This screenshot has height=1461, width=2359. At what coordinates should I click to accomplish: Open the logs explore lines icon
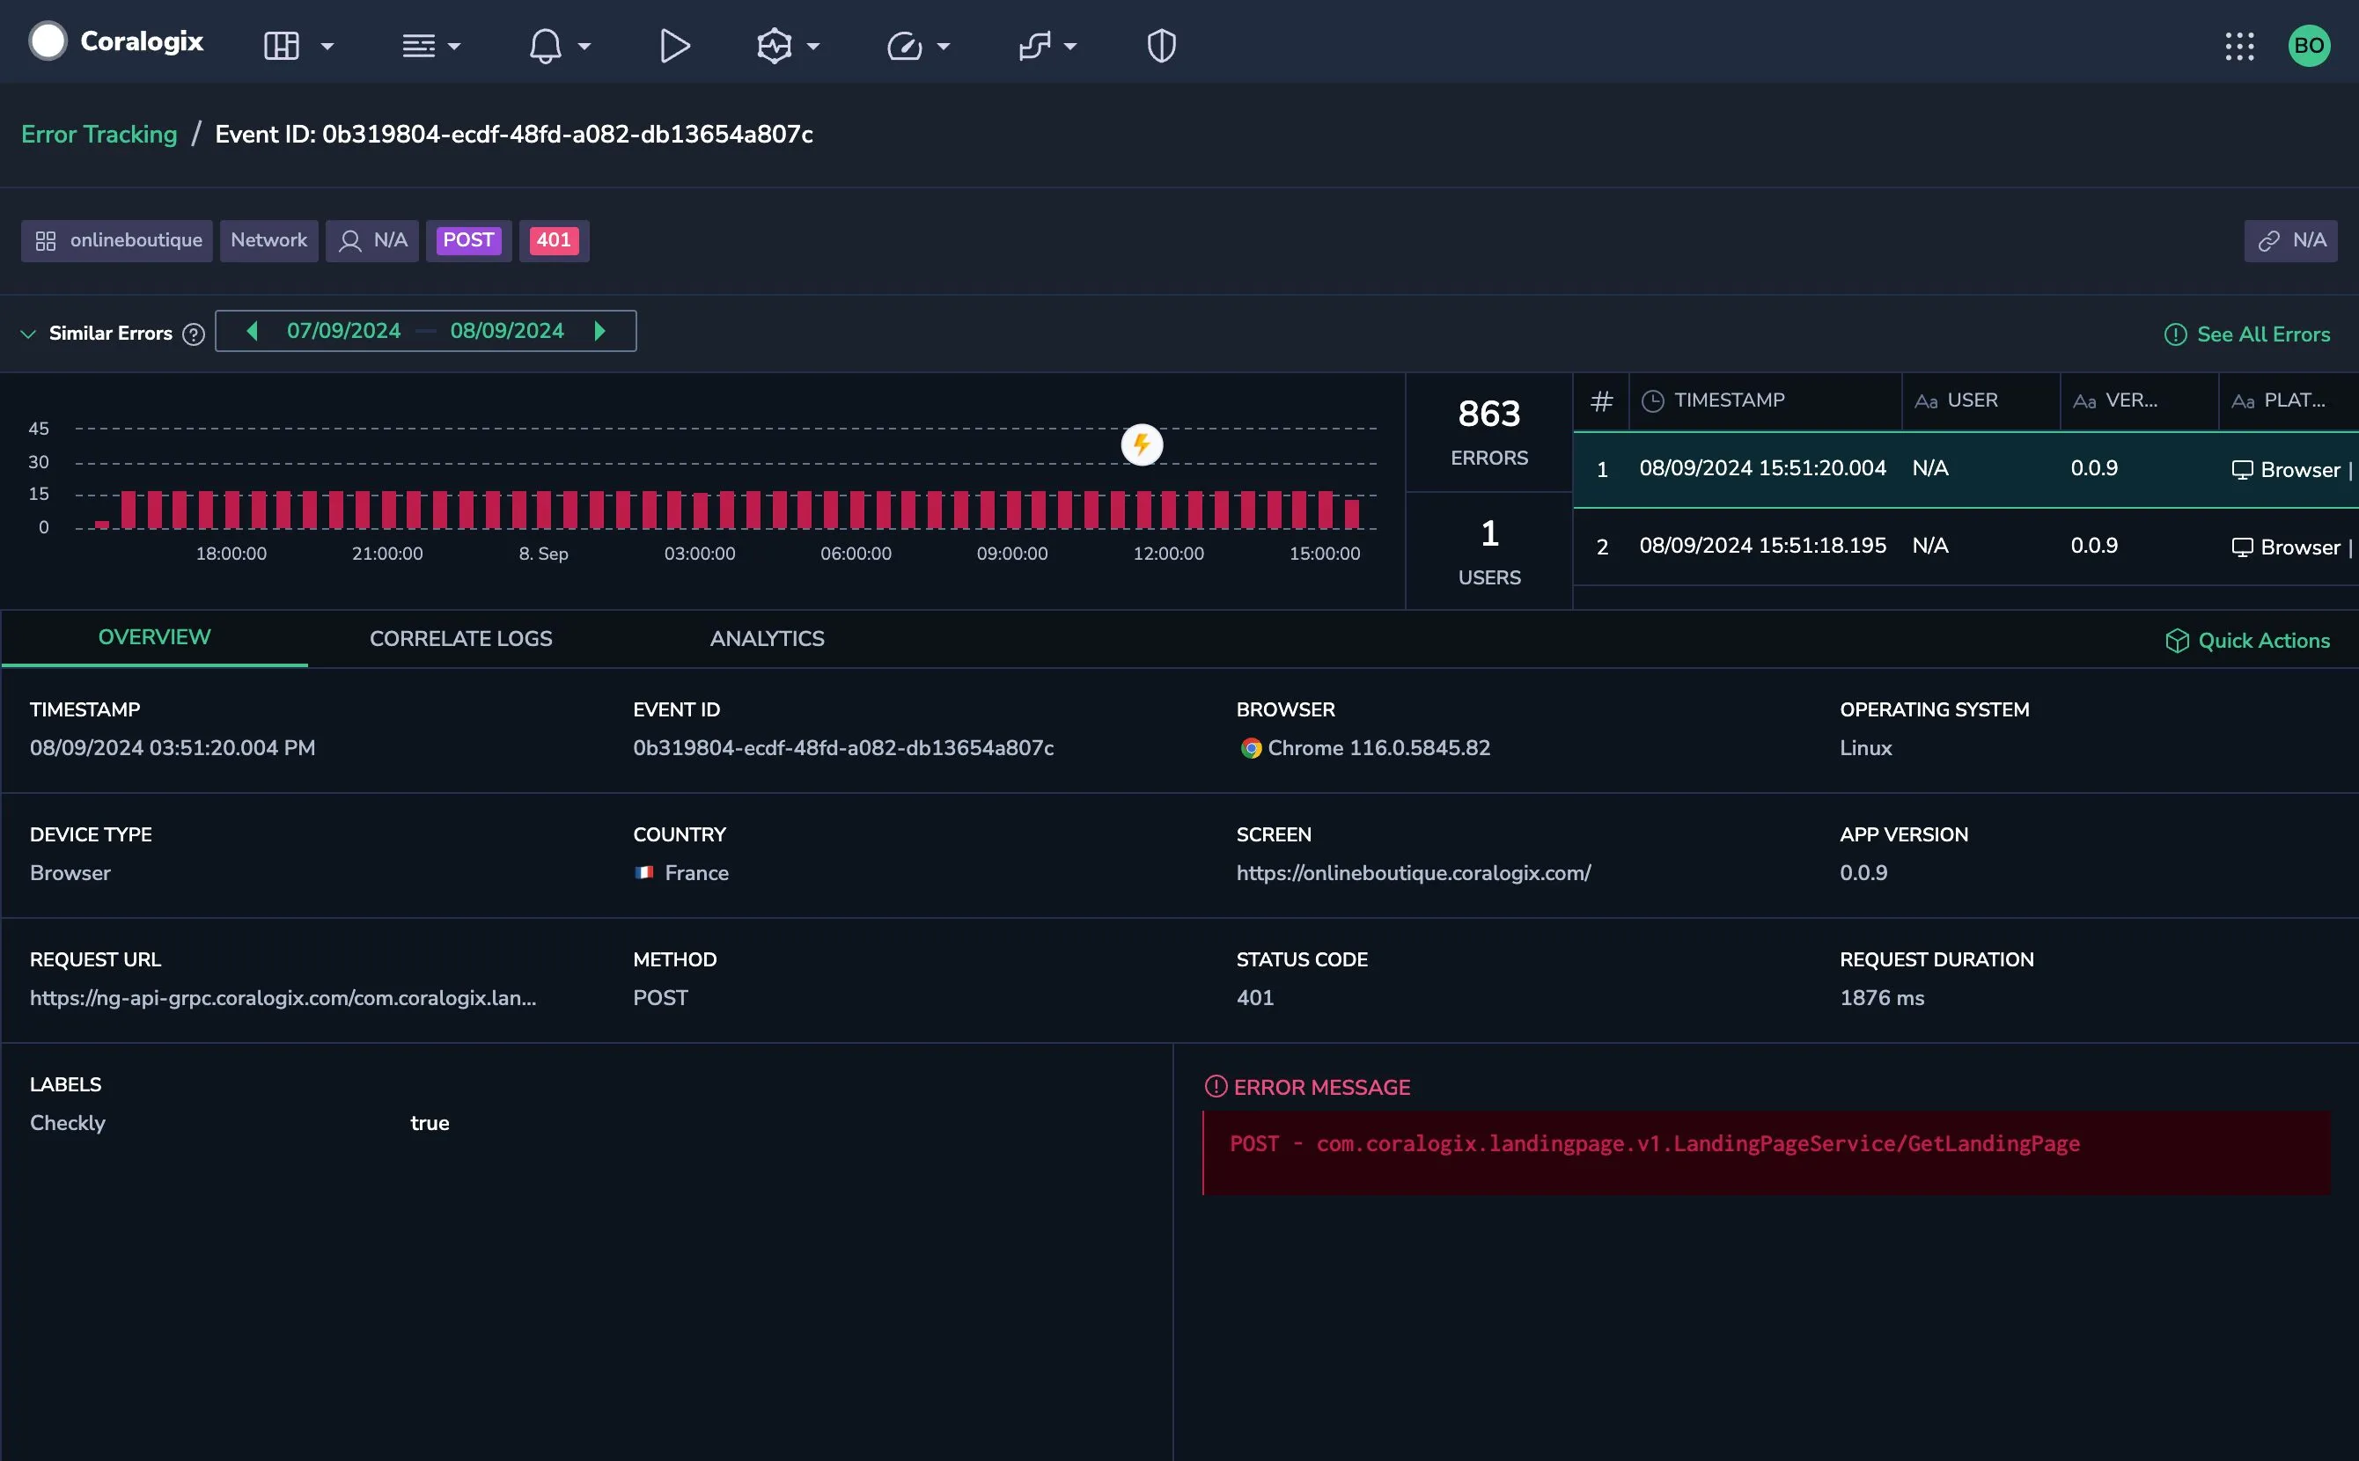click(418, 46)
